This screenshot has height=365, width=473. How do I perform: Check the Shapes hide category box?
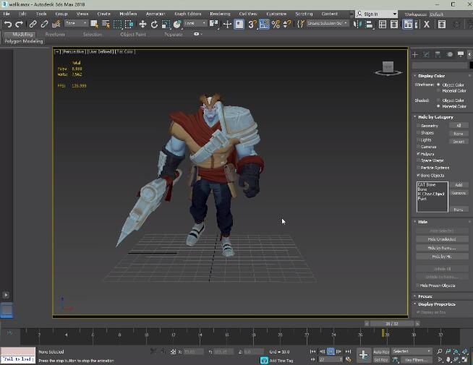[x=419, y=132]
